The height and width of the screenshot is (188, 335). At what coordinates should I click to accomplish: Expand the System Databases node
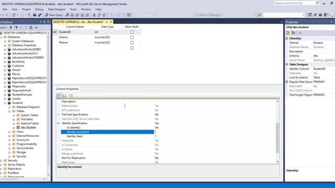point(5,41)
